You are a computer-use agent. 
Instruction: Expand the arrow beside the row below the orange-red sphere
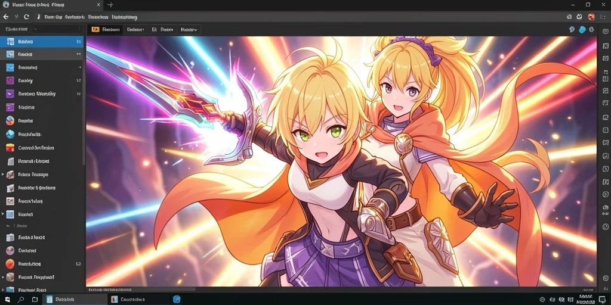[x=3, y=278]
